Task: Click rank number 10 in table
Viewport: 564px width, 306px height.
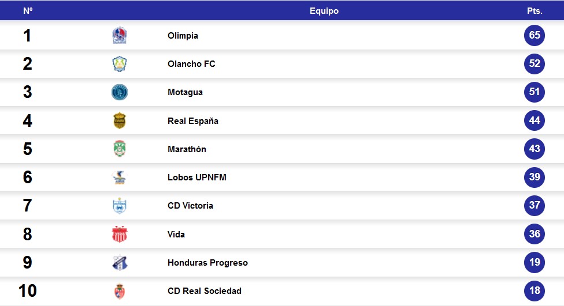Action: pyautogui.click(x=28, y=290)
